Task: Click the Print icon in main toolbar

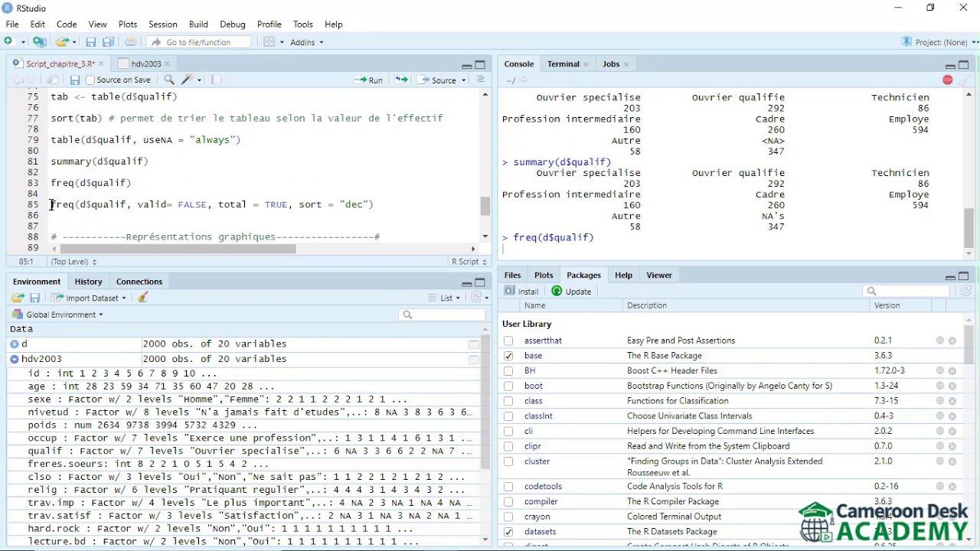Action: coord(131,42)
